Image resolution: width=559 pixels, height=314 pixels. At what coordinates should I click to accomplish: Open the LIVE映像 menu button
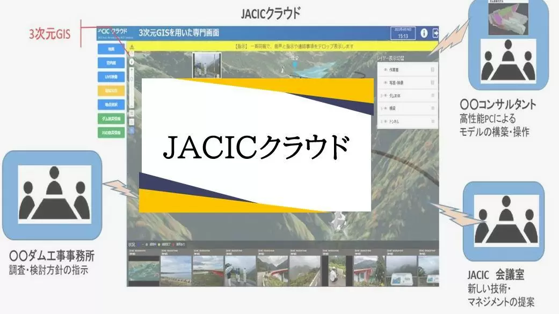pos(111,77)
